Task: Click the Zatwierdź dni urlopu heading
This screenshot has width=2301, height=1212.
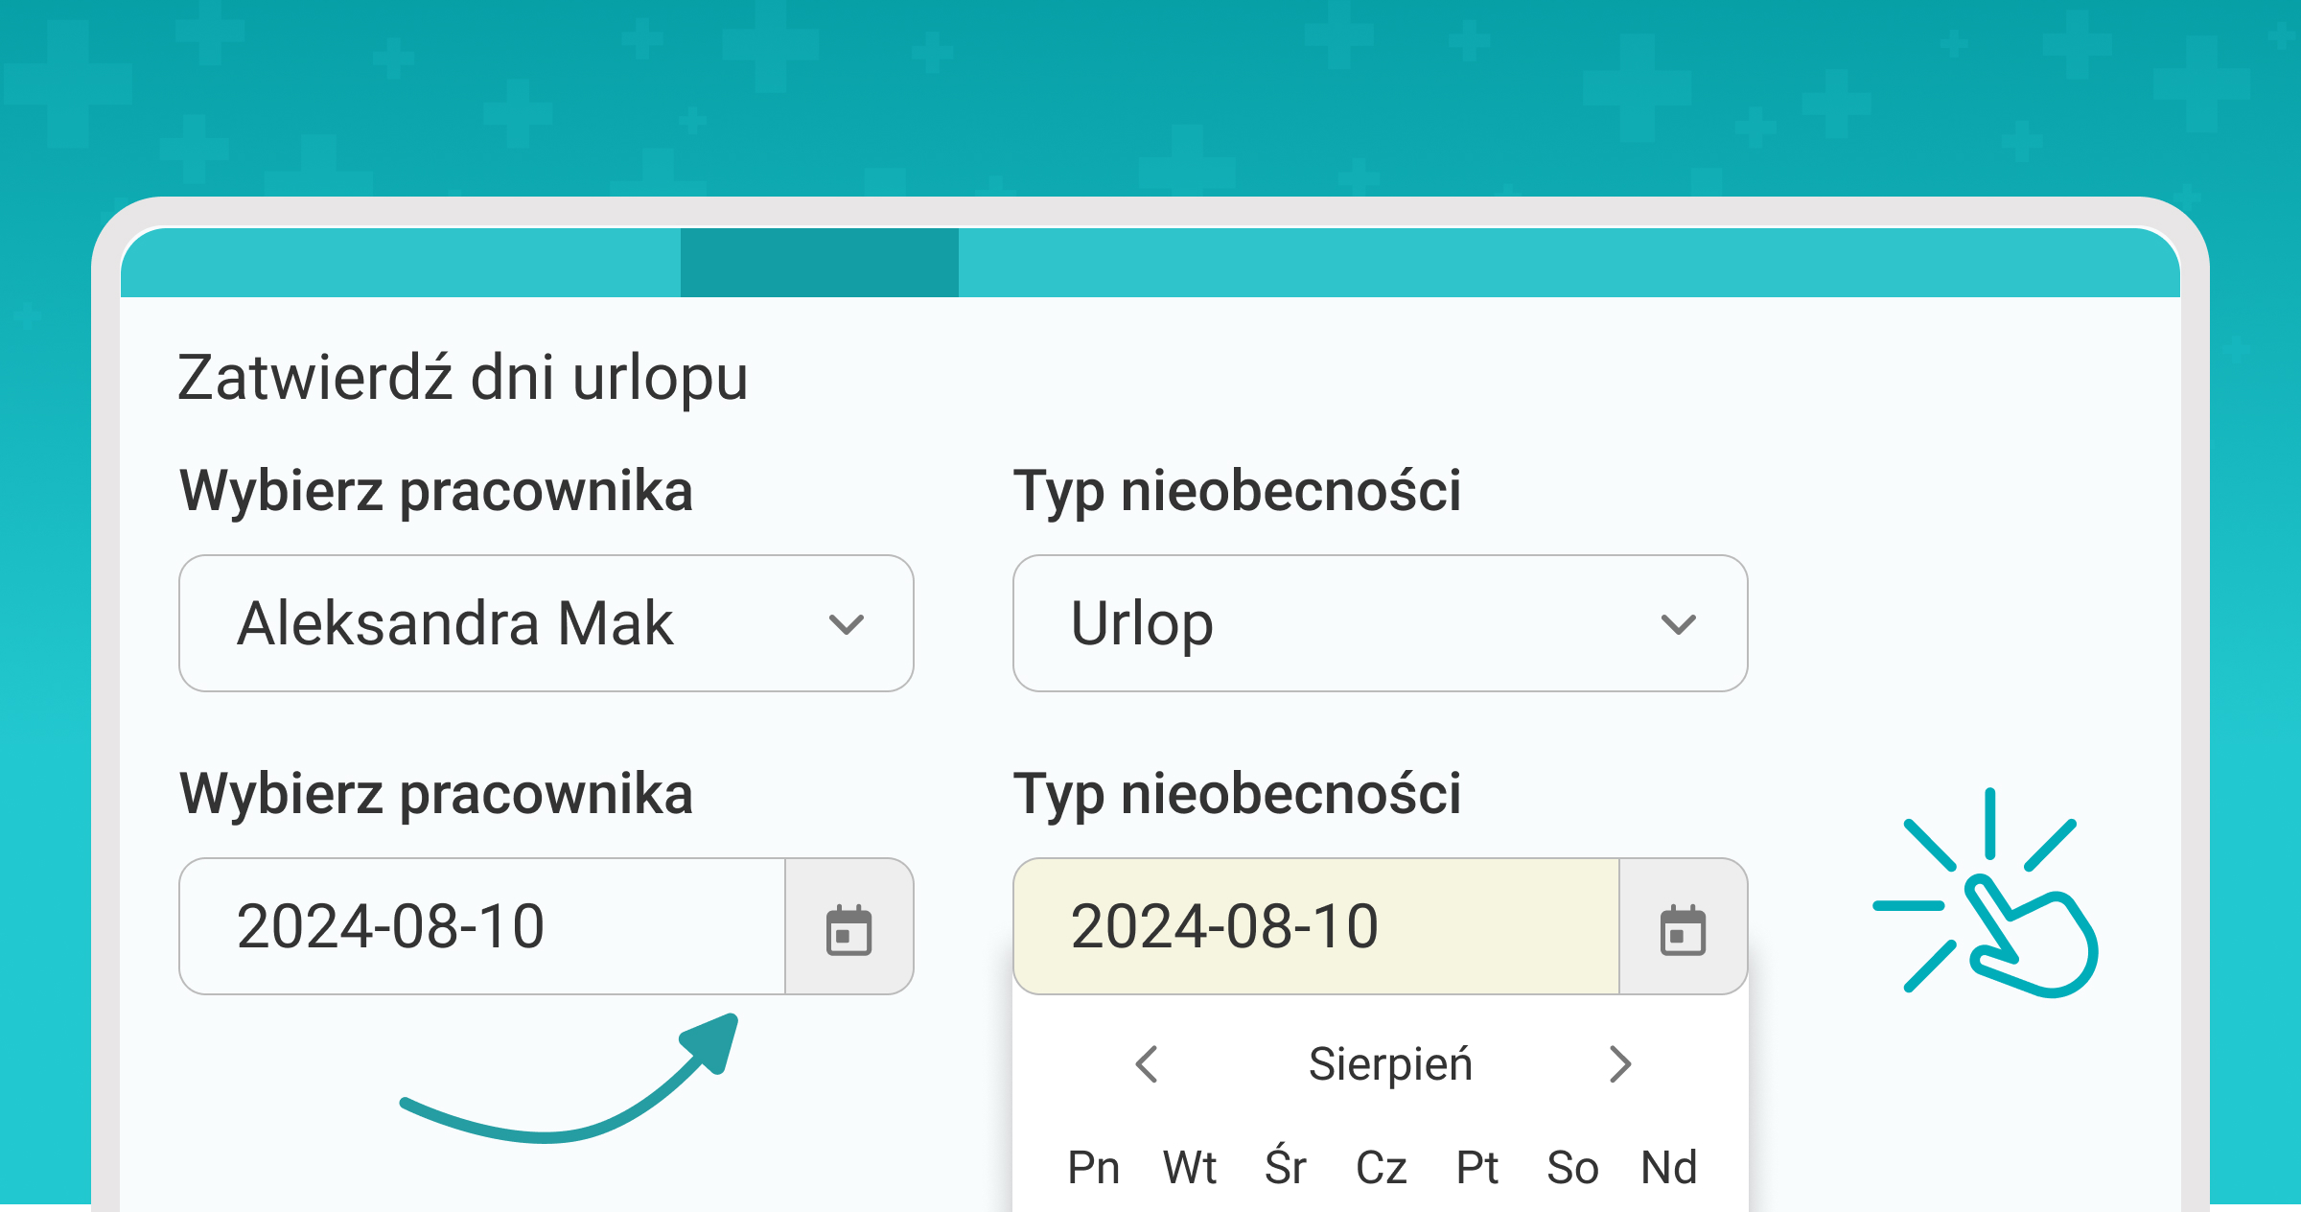Action: 463,379
